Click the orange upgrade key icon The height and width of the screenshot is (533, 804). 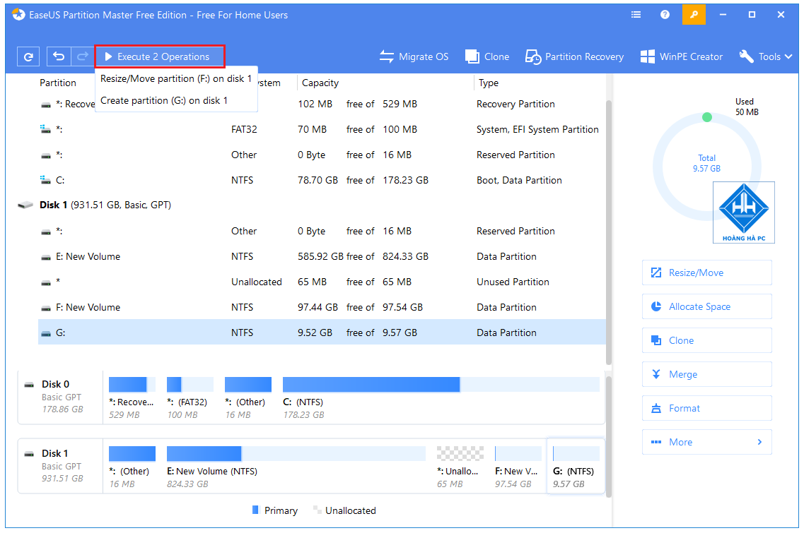694,14
